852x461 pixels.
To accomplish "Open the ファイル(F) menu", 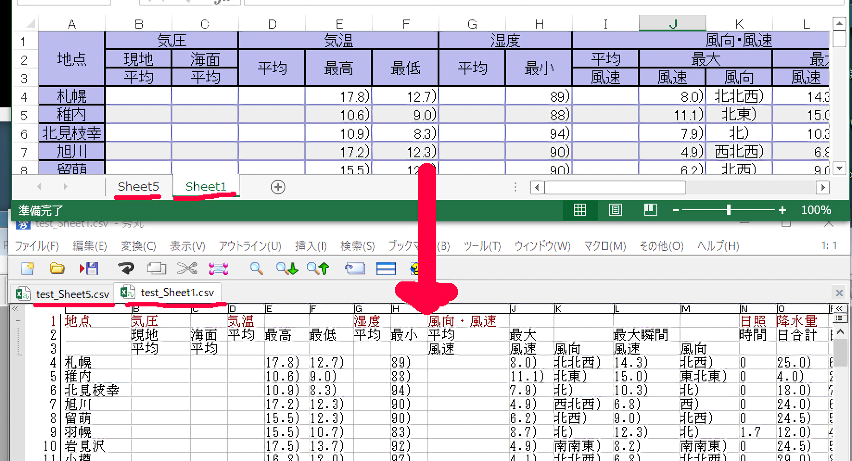I will pyautogui.click(x=37, y=246).
